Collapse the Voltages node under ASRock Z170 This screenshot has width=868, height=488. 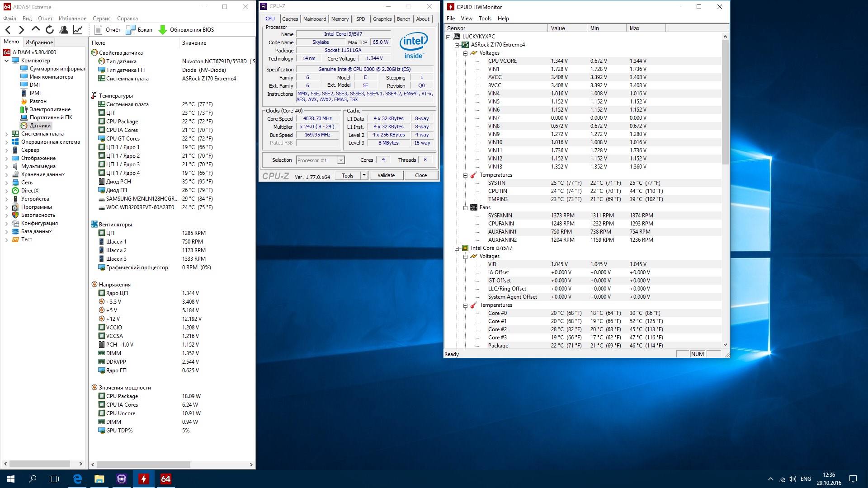pos(465,53)
